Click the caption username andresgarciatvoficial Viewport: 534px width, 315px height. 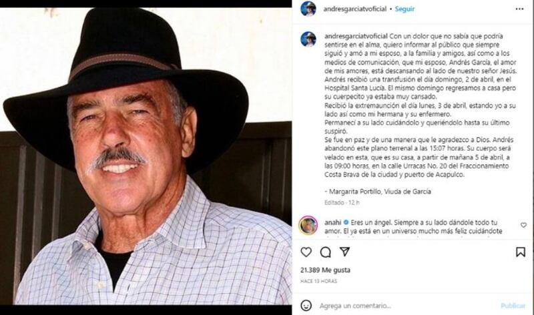pos(356,36)
